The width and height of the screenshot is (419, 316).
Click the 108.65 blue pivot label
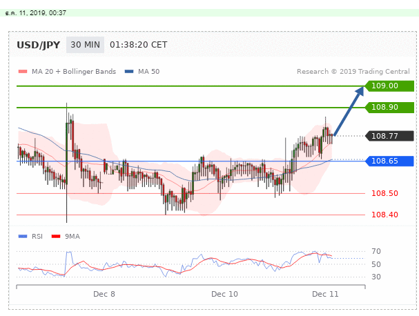pyautogui.click(x=389, y=161)
